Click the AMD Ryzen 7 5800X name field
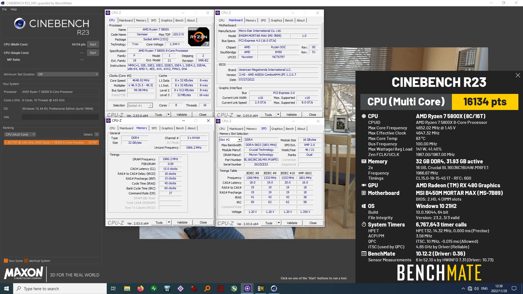Screen dimensions: 523x294 [156, 29]
